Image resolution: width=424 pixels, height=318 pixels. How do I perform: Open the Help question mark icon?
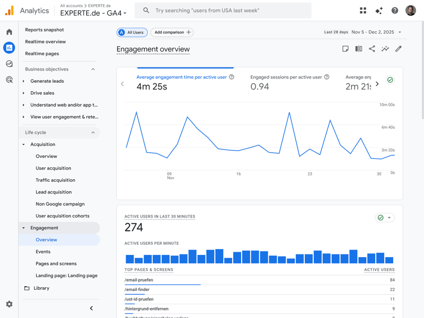pos(395,11)
